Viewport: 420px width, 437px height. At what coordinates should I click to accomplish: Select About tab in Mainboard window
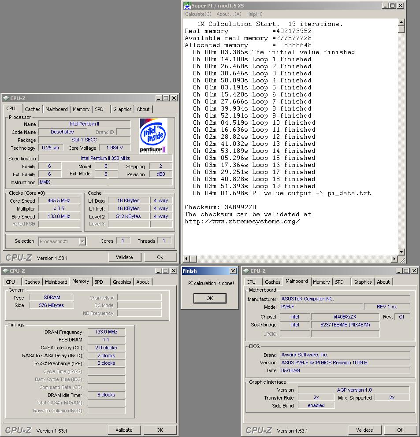(x=383, y=282)
